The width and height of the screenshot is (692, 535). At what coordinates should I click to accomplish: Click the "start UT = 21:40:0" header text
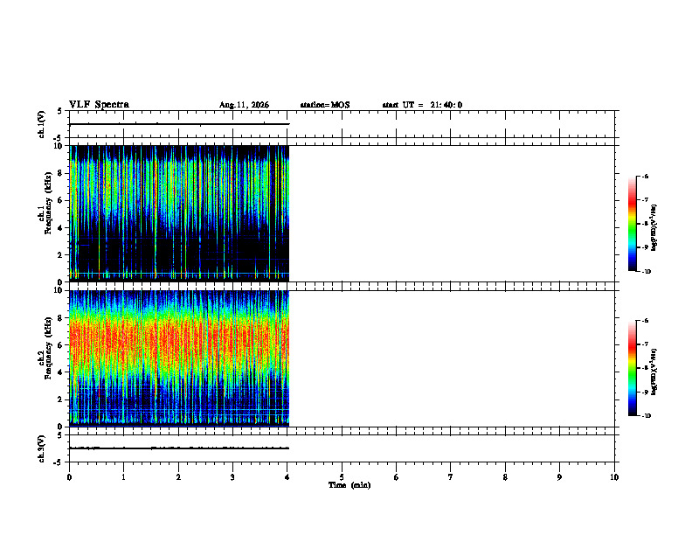(x=422, y=105)
